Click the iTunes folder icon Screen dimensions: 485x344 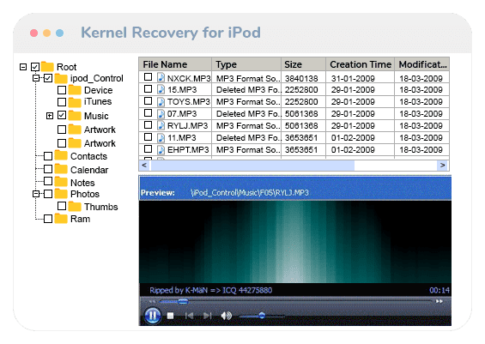click(75, 102)
